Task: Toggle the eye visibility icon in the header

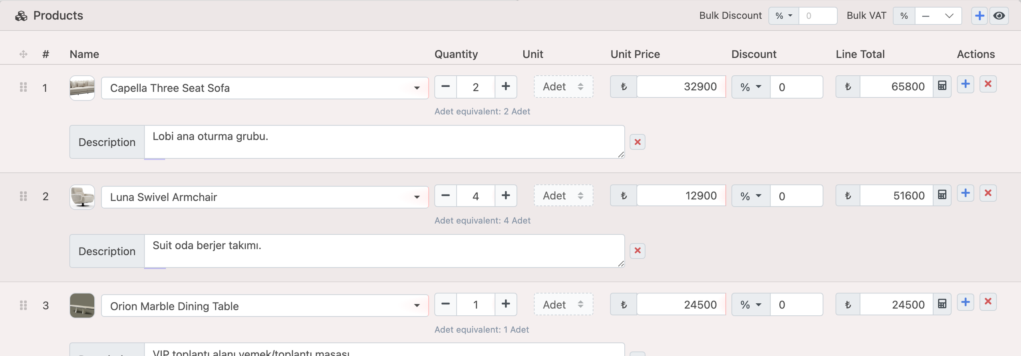Action: (999, 16)
